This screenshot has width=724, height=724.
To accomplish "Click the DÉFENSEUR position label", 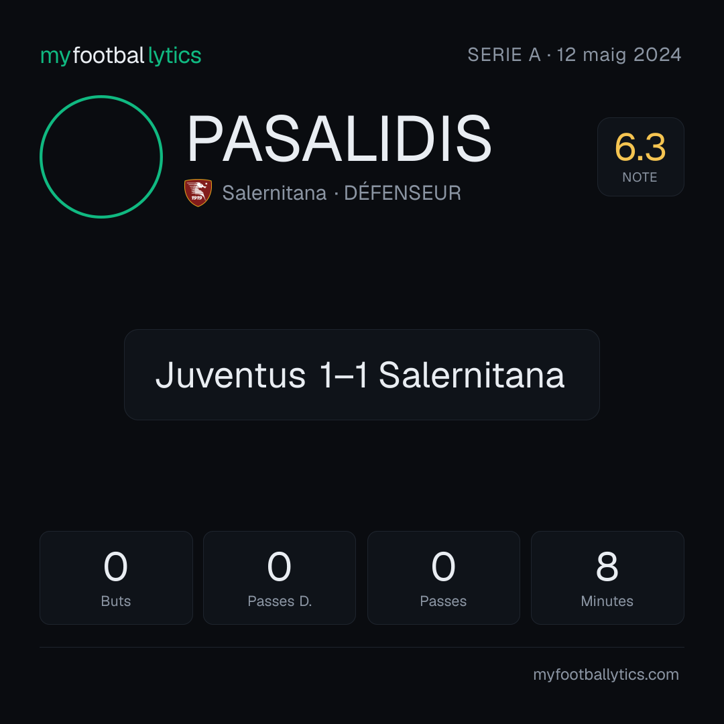I will 402,192.
